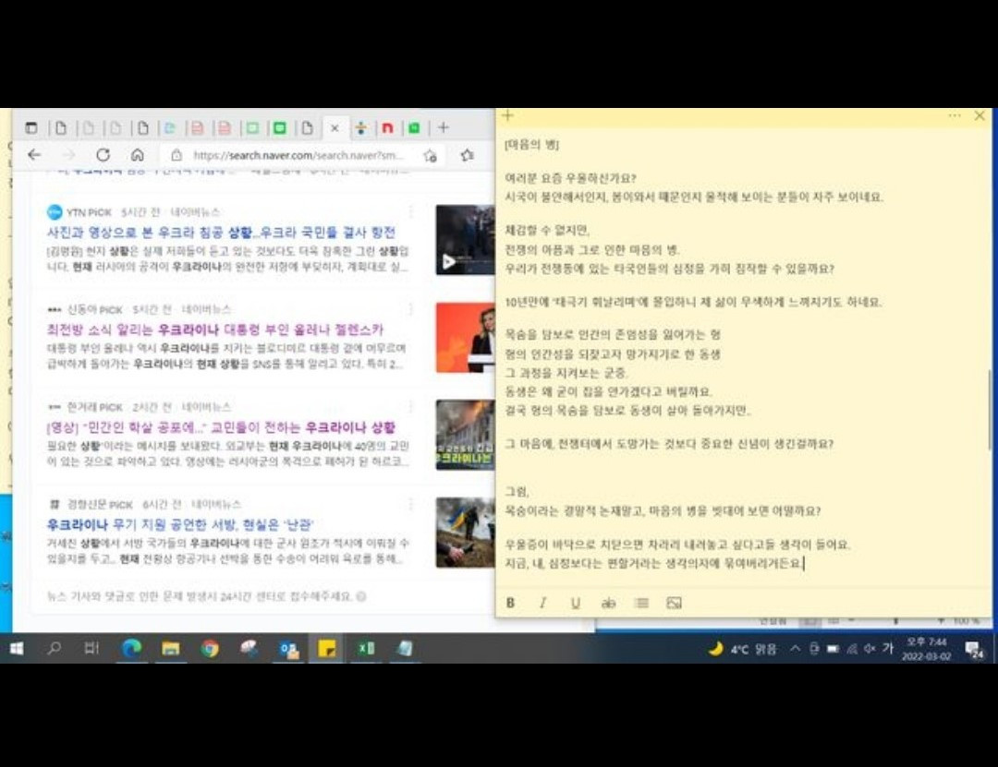Expand hidden system tray icons chevron
The height and width of the screenshot is (767, 998).
pyautogui.click(x=794, y=649)
